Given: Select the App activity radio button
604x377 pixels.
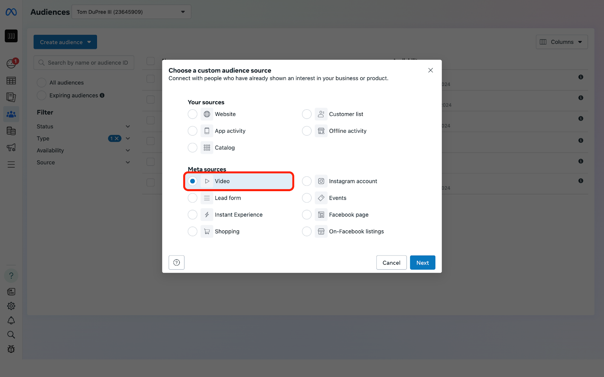Looking at the screenshot, I should tap(193, 131).
